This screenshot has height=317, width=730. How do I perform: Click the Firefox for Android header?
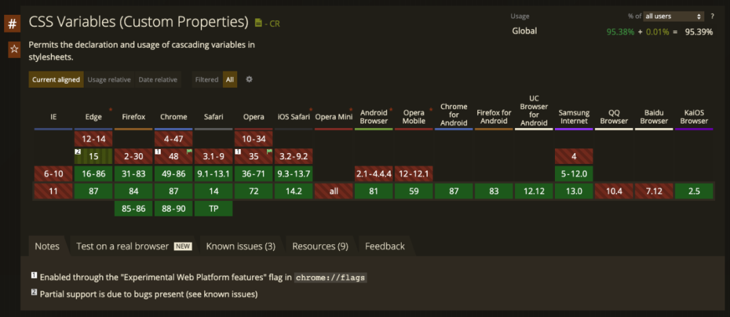(x=494, y=117)
